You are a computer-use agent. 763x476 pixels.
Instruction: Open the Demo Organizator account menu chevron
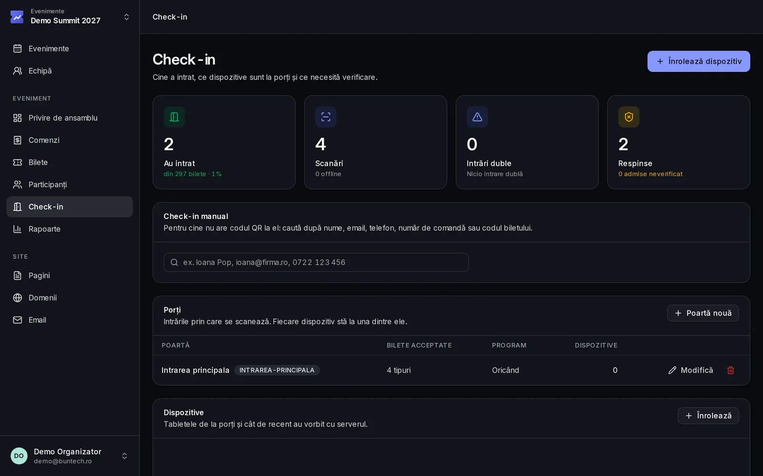tap(124, 456)
